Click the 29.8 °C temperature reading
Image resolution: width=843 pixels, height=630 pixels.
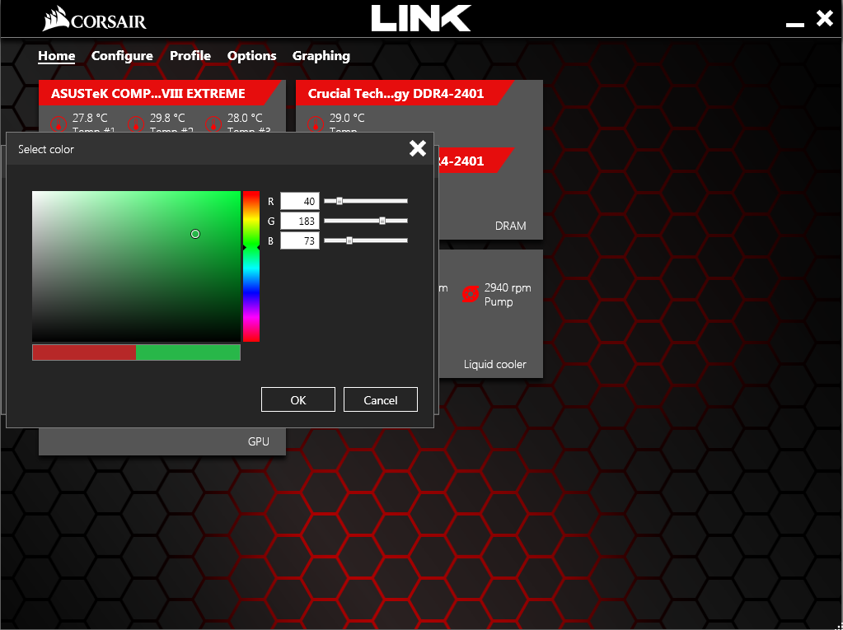167,118
